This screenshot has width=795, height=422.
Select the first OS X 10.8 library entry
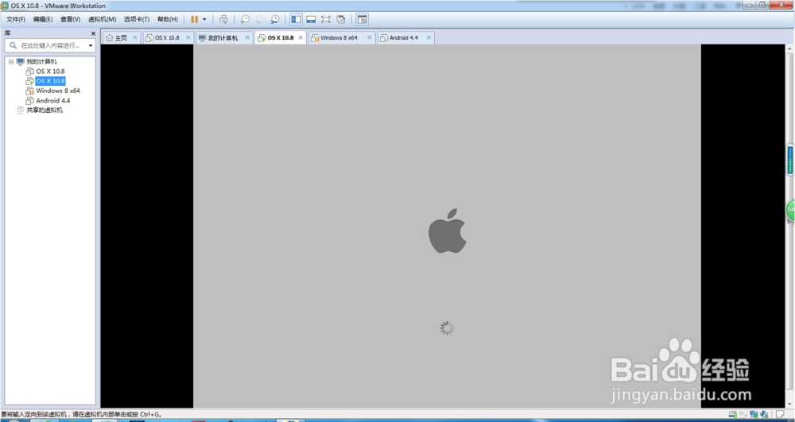point(50,72)
